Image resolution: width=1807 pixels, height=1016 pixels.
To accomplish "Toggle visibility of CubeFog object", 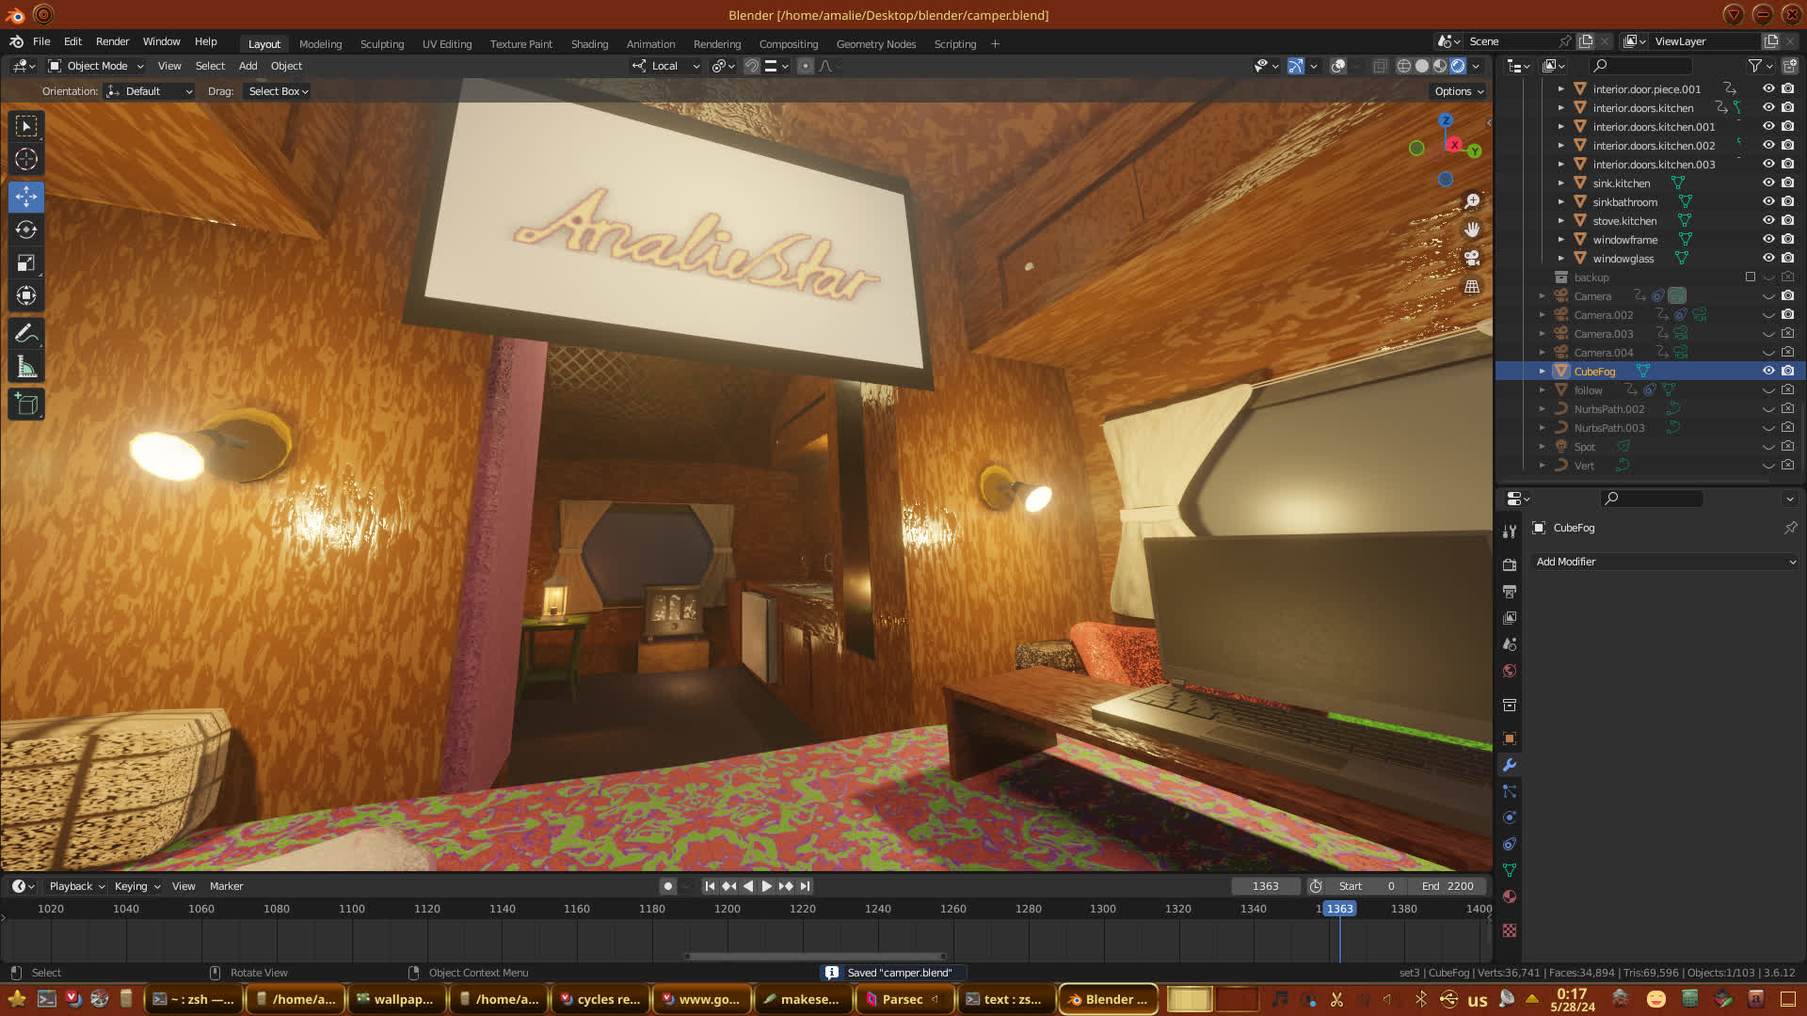I will (x=1768, y=371).
